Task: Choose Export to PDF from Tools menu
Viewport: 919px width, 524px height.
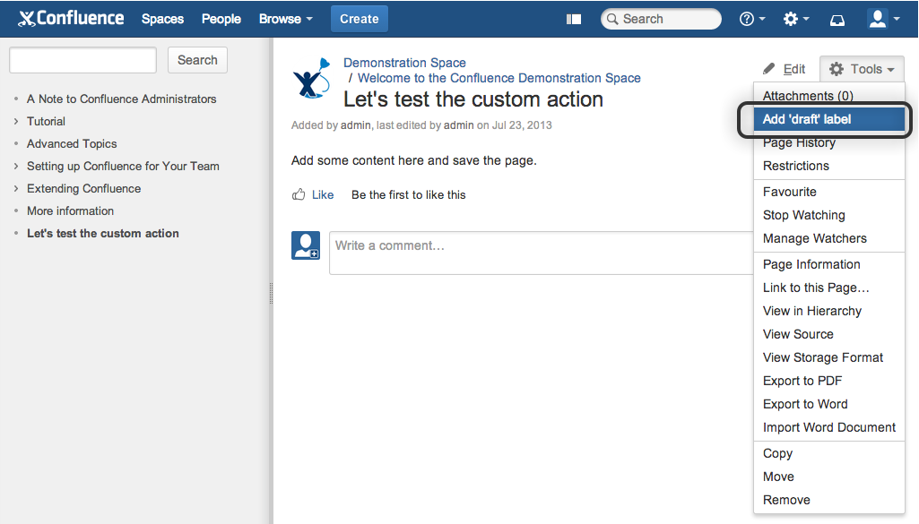Action: coord(802,381)
